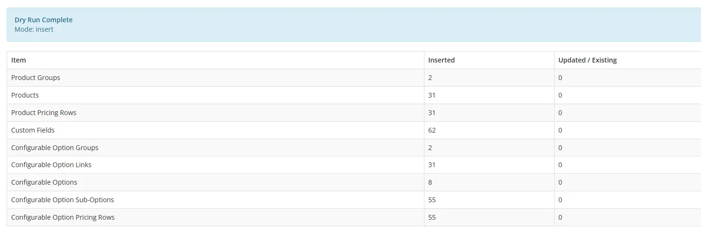701x232 pixels.
Task: Click the Product Pricing Rows label
Action: pos(44,113)
